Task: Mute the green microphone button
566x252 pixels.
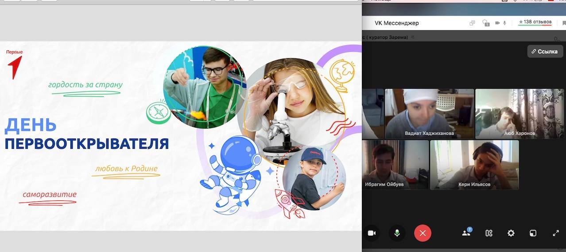Action: (397, 233)
